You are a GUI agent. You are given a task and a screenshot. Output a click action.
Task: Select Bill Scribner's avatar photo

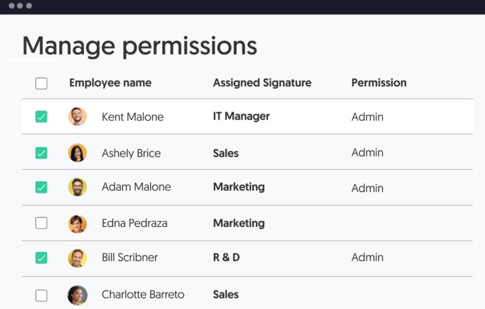click(77, 258)
